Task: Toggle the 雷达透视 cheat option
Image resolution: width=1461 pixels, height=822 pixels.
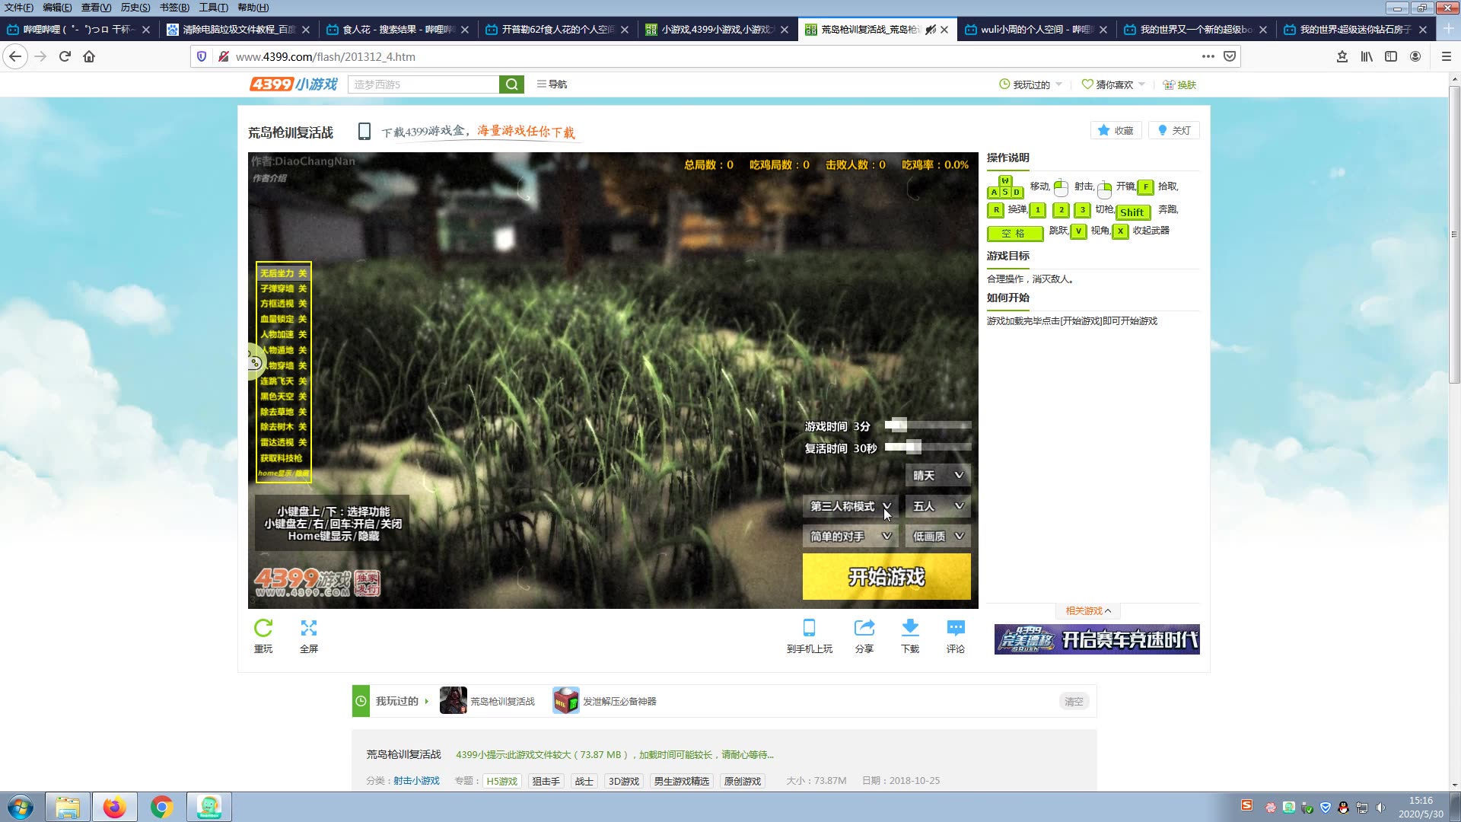Action: coord(283,442)
